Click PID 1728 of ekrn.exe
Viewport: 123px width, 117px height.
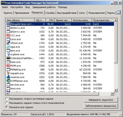tap(42, 51)
